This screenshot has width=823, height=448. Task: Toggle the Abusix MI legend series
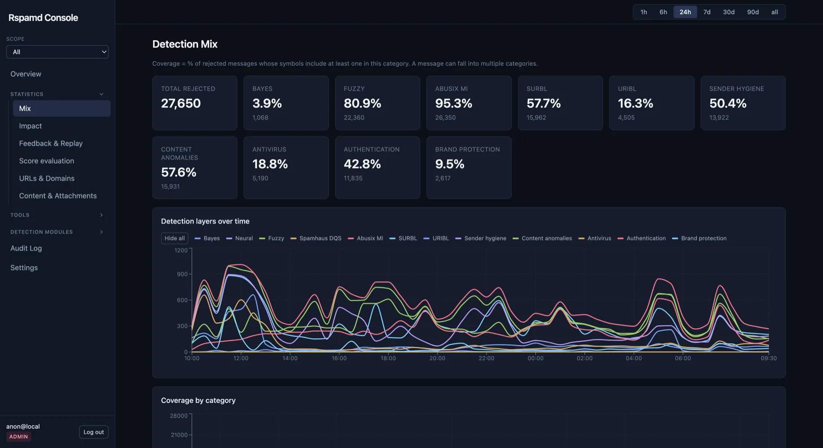366,239
